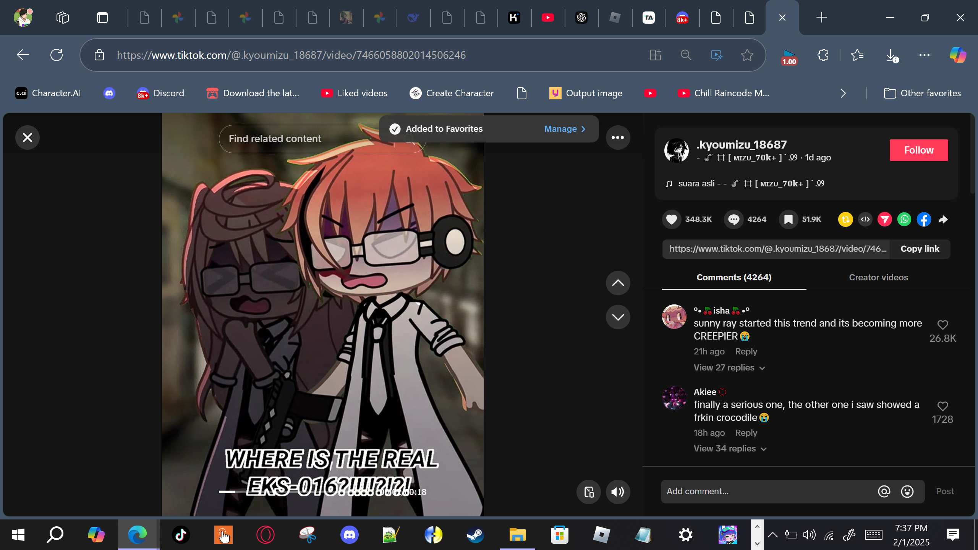
Task: Mute the video volume
Action: coord(618,492)
